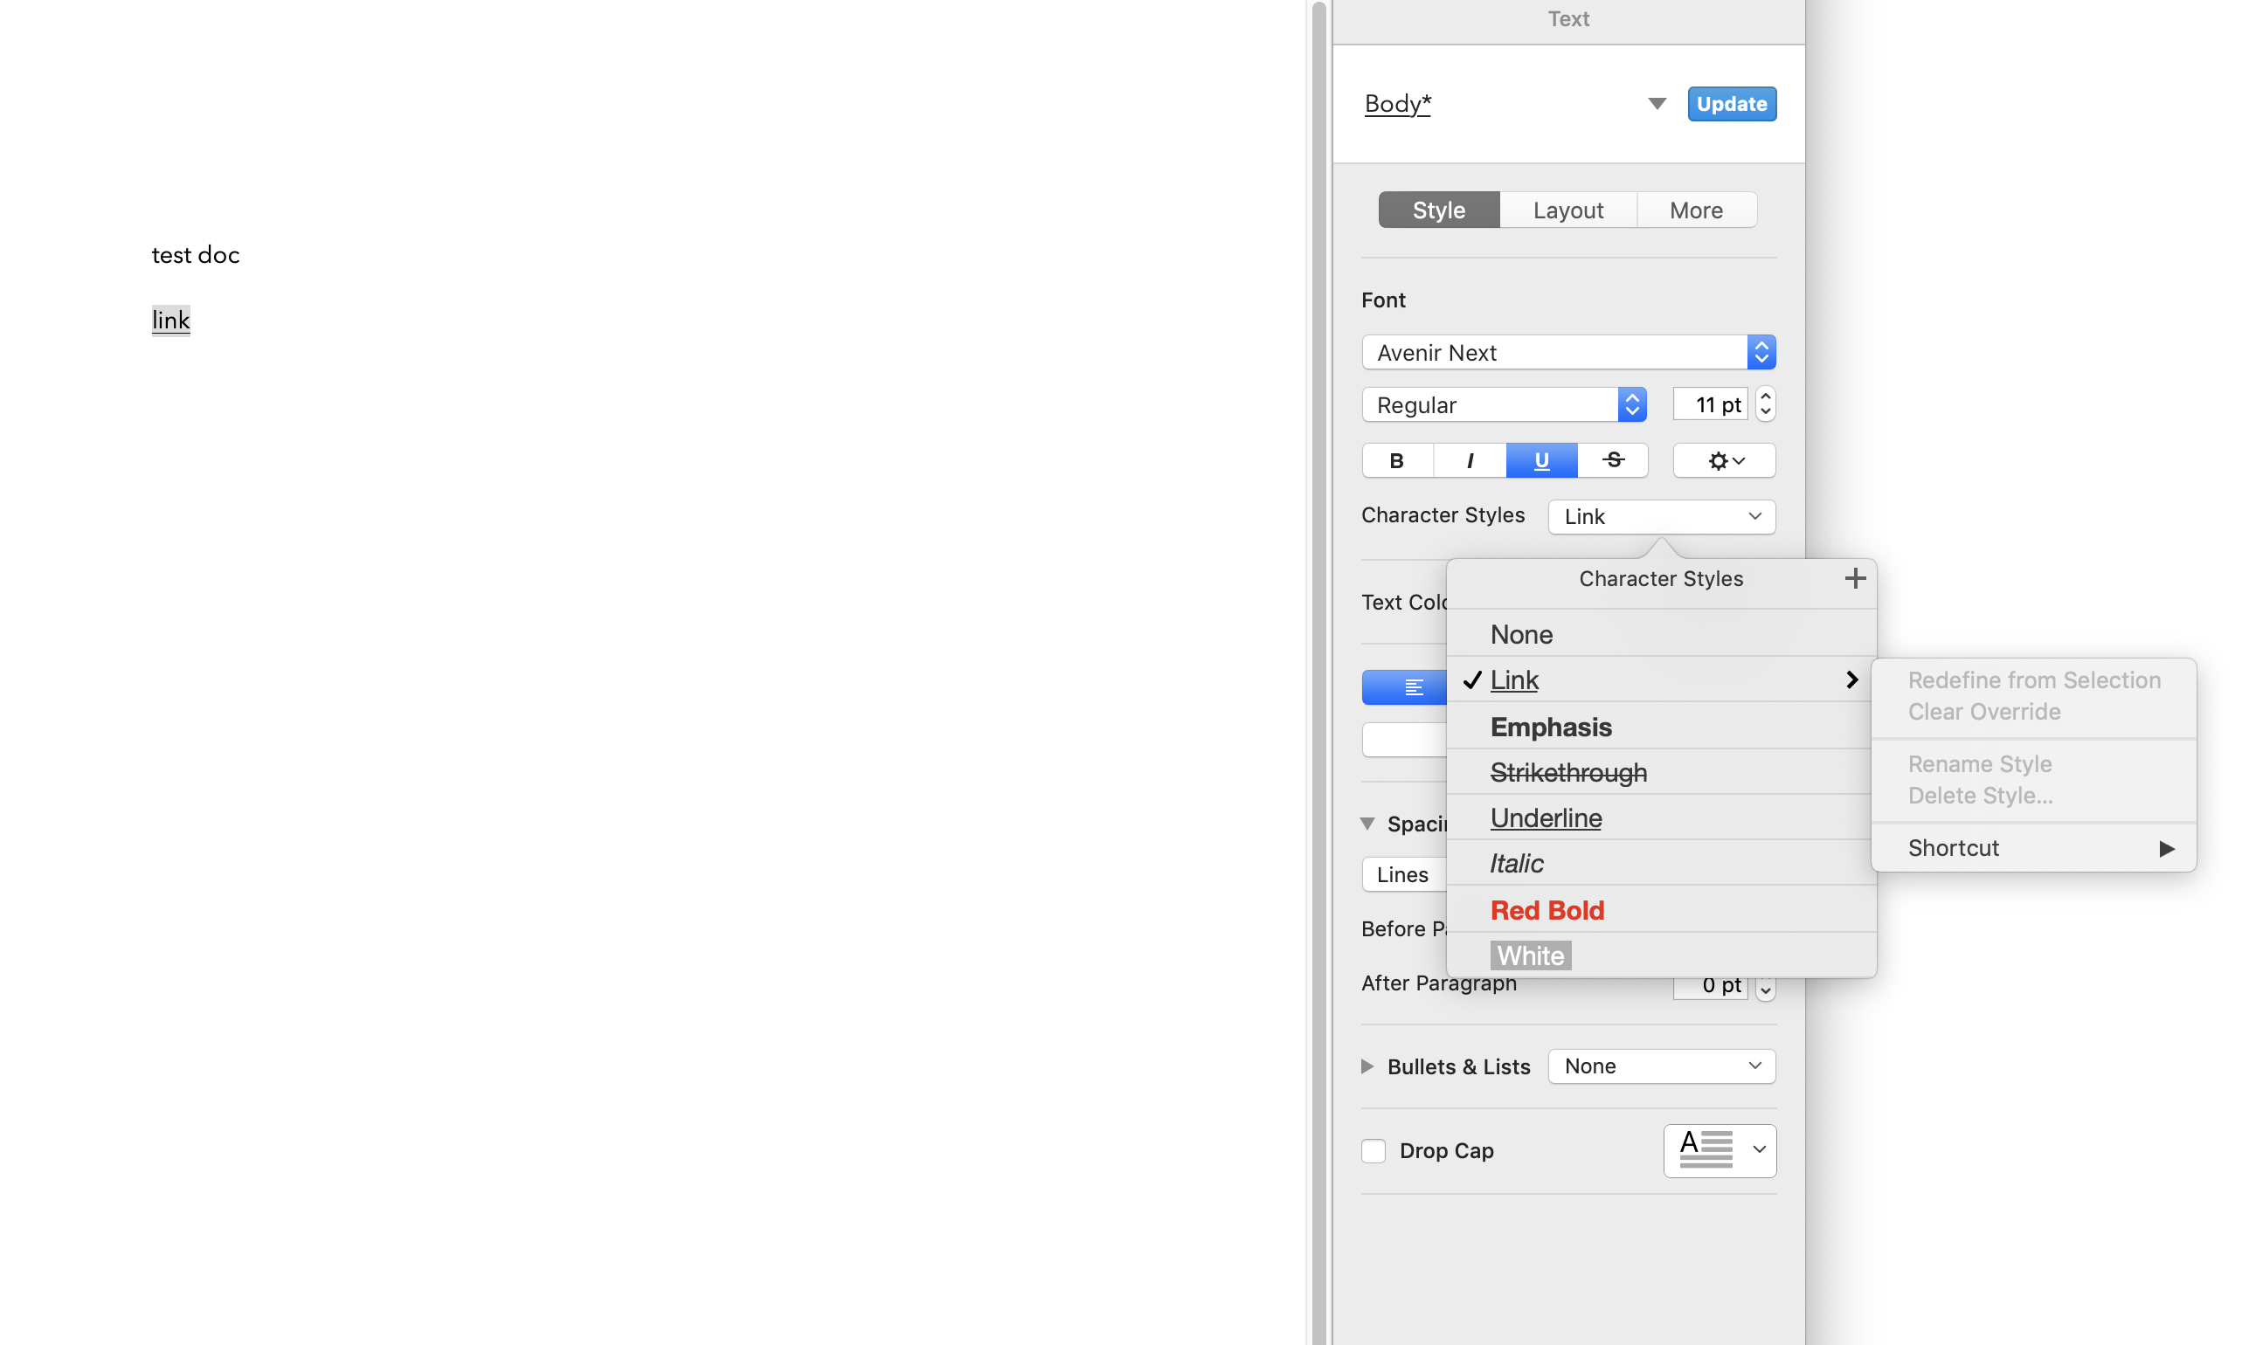The image size is (2249, 1345).
Task: Open the Bullets & Lists None dropdown
Action: (x=1661, y=1066)
